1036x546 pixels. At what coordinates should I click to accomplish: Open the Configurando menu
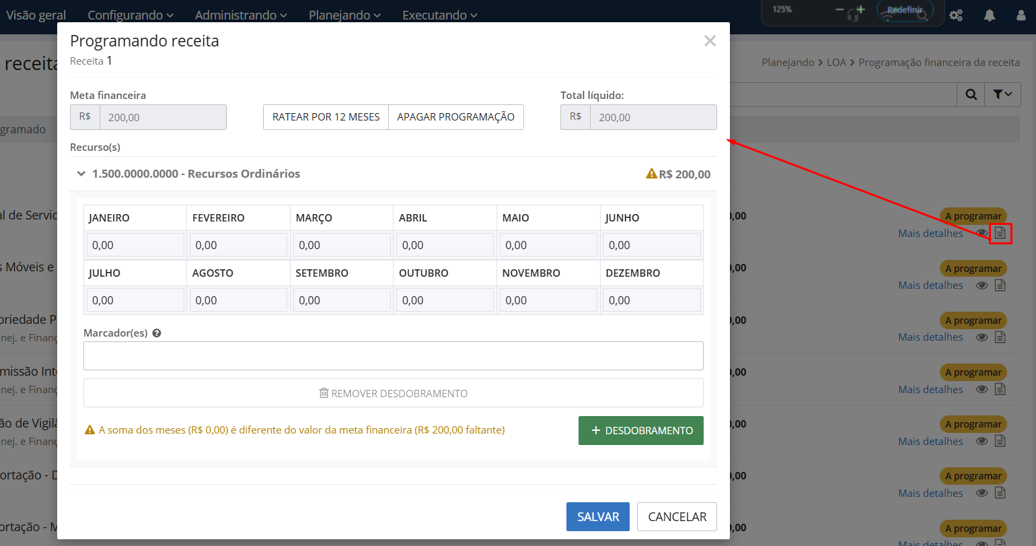tap(131, 15)
